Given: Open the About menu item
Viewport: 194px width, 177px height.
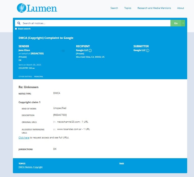Looking at the screenshot, I should (x=181, y=8).
